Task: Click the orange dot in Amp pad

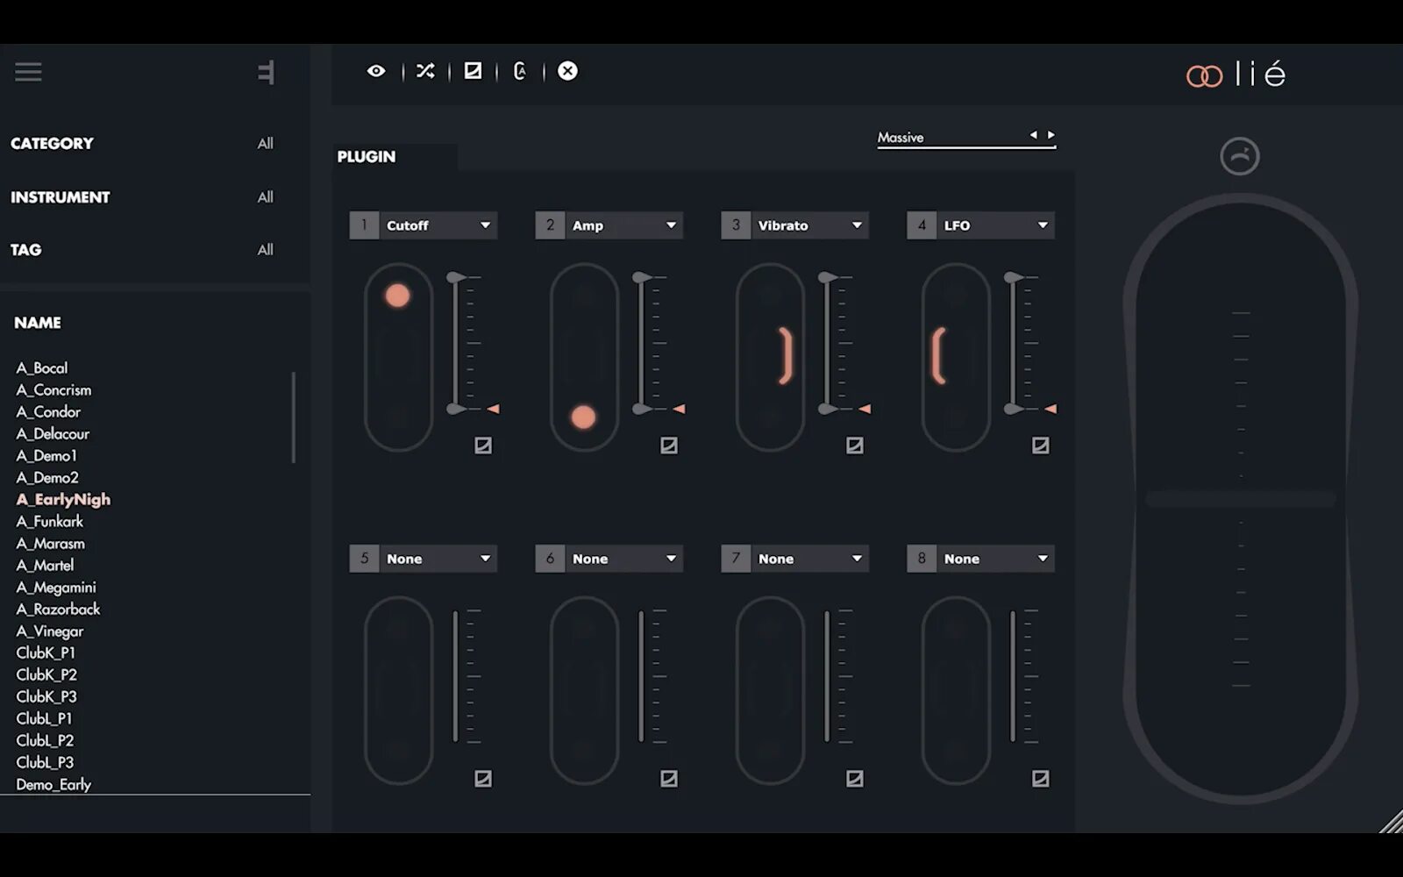Action: [583, 417]
